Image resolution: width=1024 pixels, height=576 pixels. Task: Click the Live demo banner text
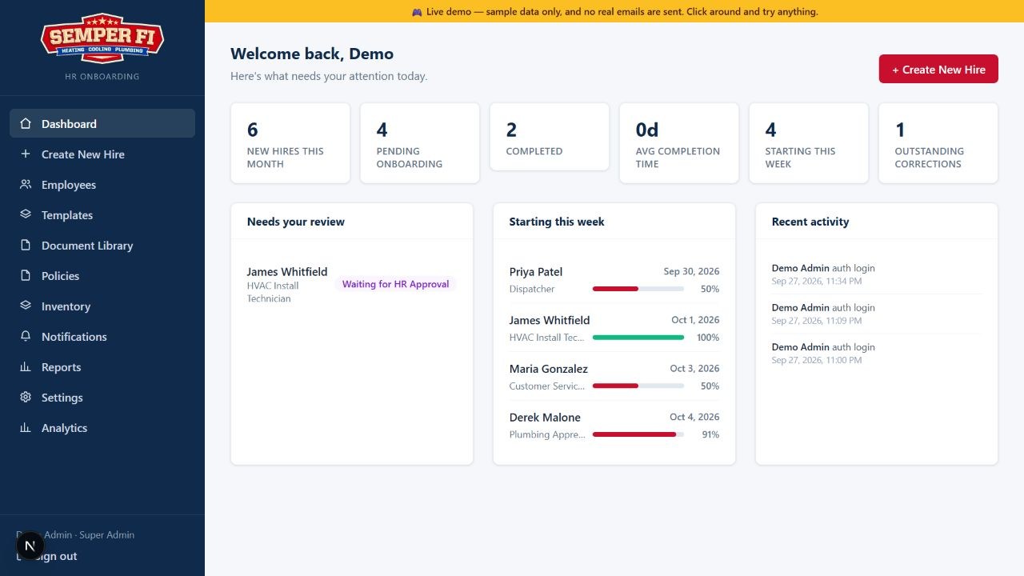pos(614,12)
